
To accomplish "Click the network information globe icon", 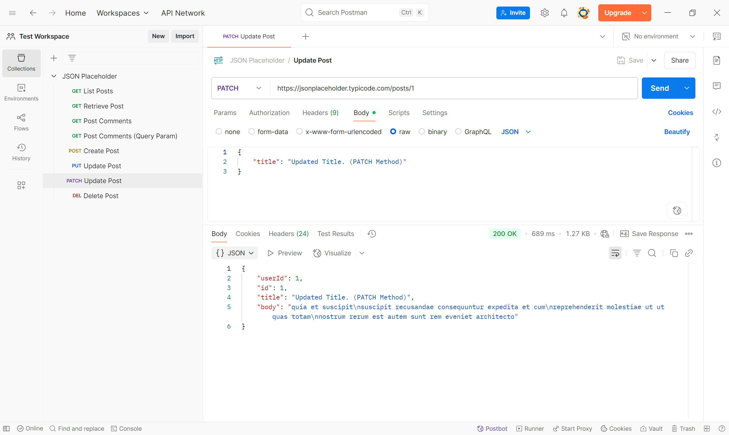I will tap(605, 234).
